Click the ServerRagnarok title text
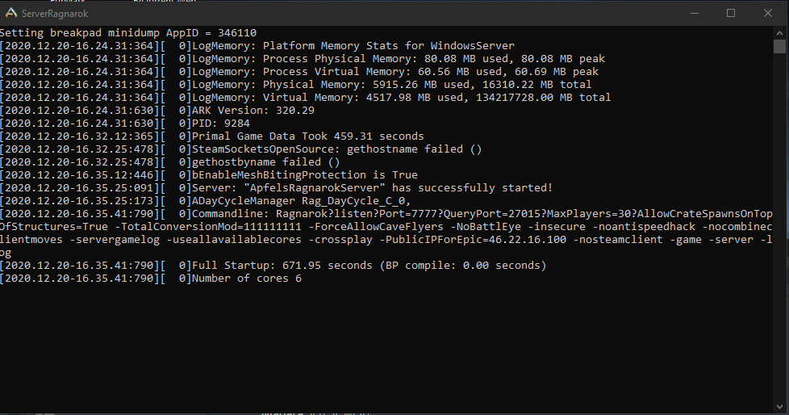The image size is (789, 415). pyautogui.click(x=55, y=14)
